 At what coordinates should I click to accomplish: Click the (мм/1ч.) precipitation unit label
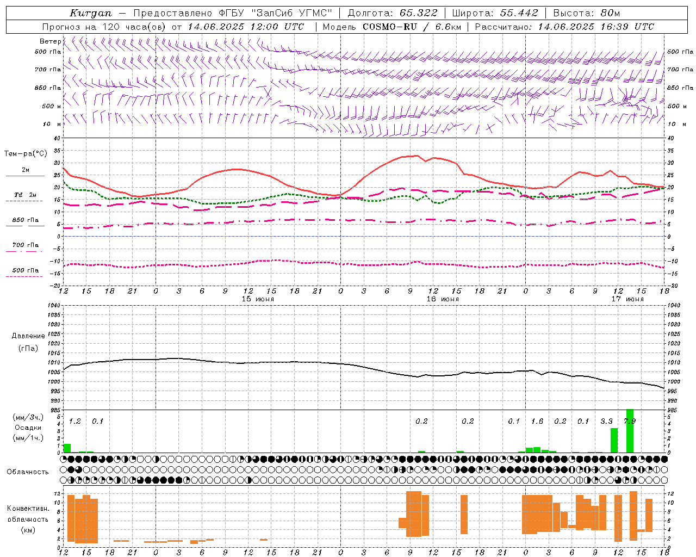tap(28, 438)
